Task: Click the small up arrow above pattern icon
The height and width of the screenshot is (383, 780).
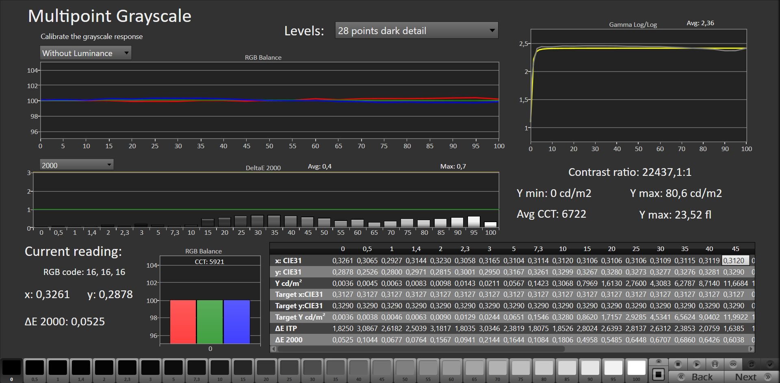Action: (659, 361)
